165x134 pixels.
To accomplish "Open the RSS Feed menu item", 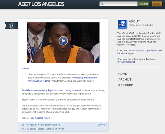I will (126, 85).
